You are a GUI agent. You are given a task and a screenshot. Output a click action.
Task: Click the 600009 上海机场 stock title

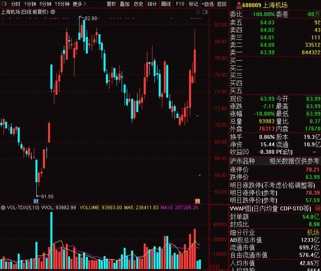[265, 5]
